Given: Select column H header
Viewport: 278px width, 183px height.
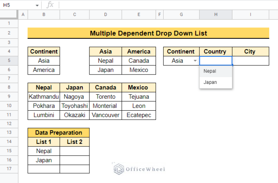Looking at the screenshot, I should [215, 14].
